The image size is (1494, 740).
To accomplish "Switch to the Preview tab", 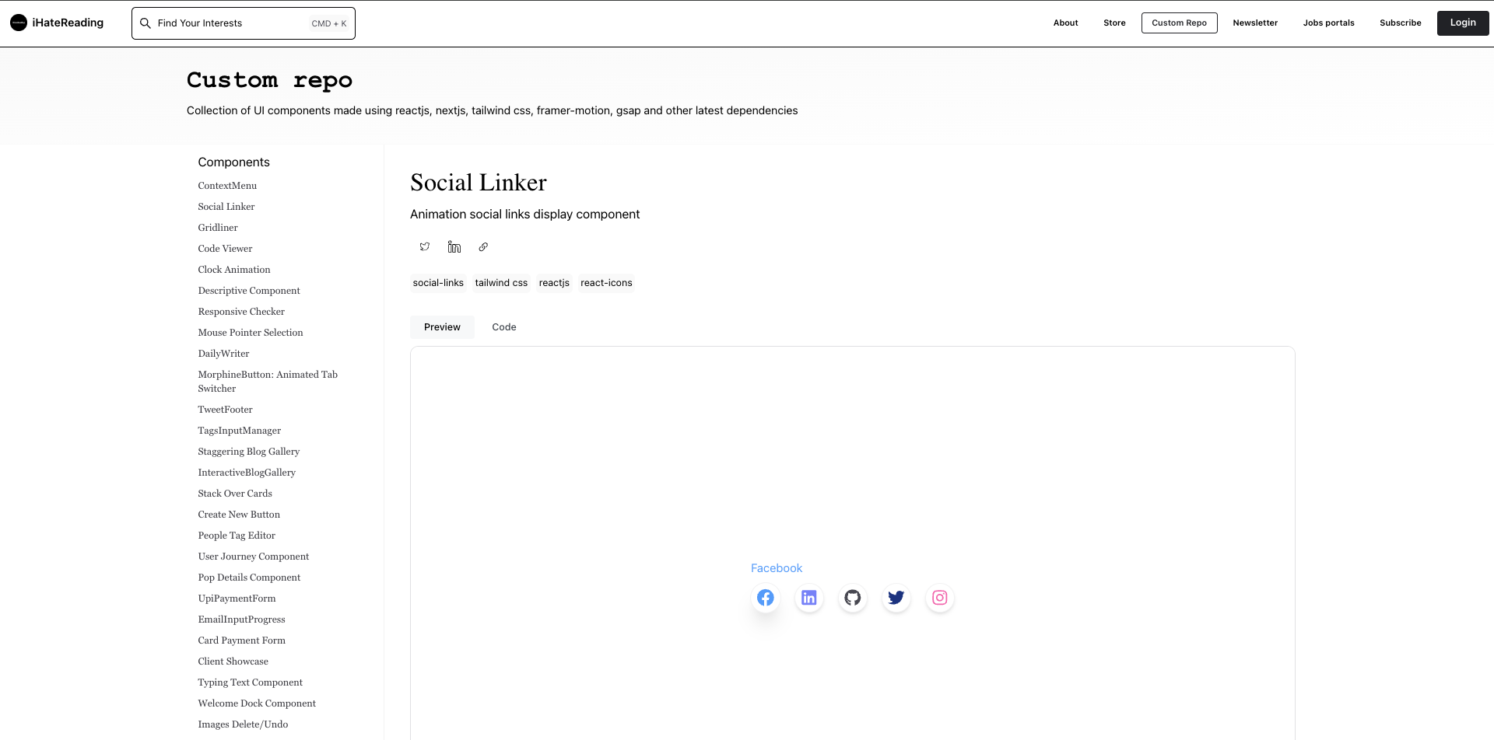I will click(442, 327).
